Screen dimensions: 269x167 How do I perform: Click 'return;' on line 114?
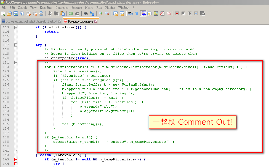(52, 32)
